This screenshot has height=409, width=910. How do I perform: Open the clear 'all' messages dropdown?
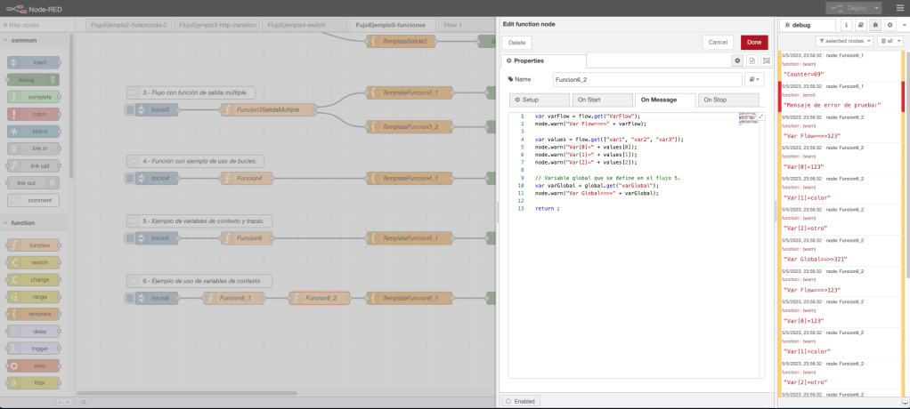pos(889,41)
